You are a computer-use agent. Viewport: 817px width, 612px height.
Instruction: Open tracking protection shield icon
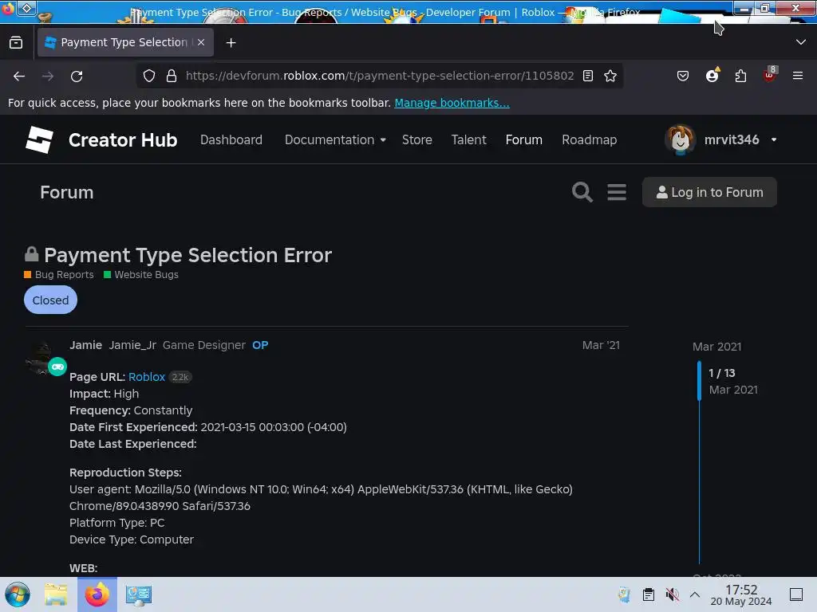click(x=149, y=76)
